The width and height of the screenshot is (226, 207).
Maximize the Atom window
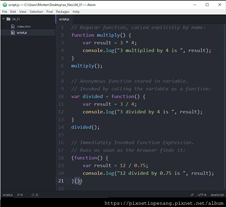207,5
